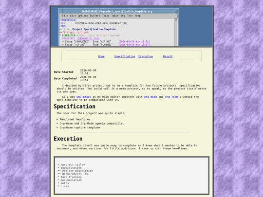The width and height of the screenshot is (263, 197).
Task: Open the GNU Emacs link
Action: click(84, 97)
